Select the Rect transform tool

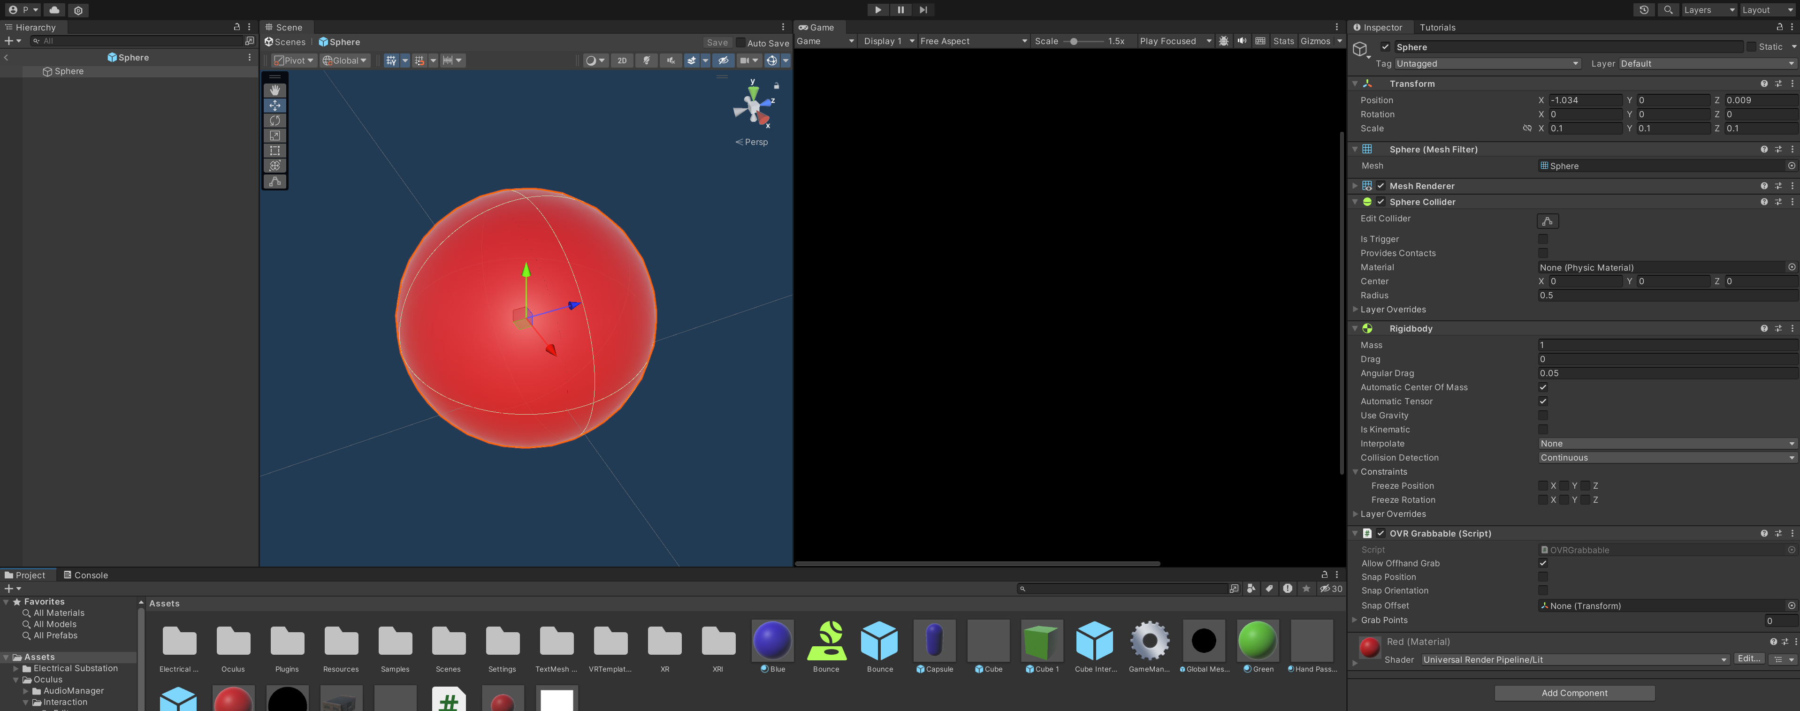(275, 151)
